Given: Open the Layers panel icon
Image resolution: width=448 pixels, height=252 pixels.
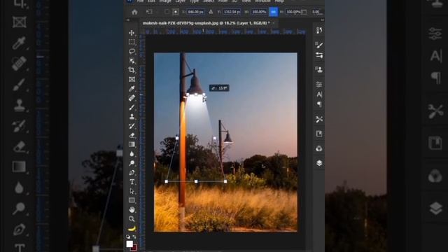Looking at the screenshot, I should pyautogui.click(x=319, y=163).
